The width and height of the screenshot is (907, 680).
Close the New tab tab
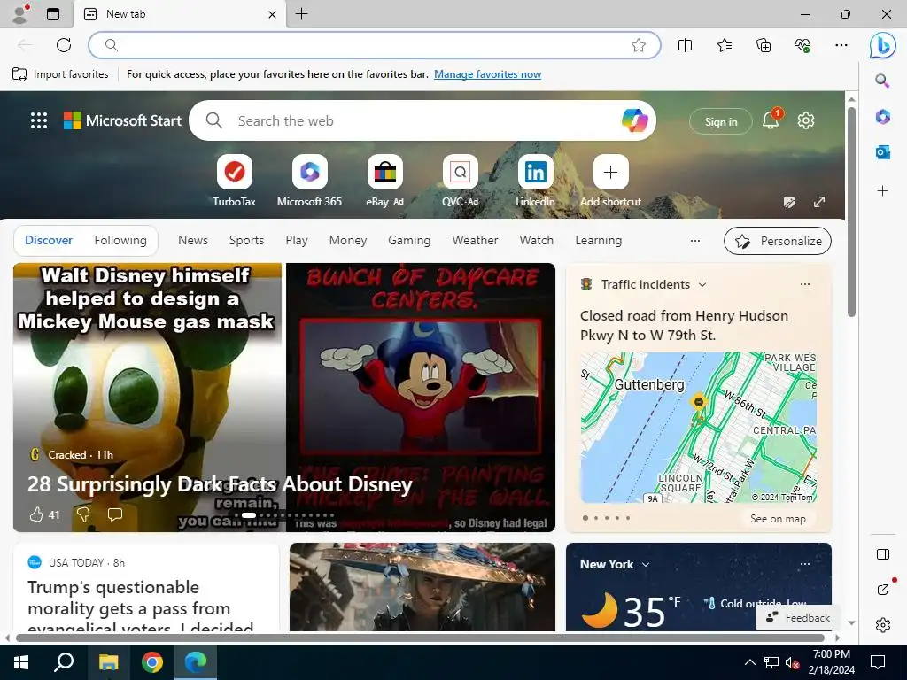(x=273, y=14)
